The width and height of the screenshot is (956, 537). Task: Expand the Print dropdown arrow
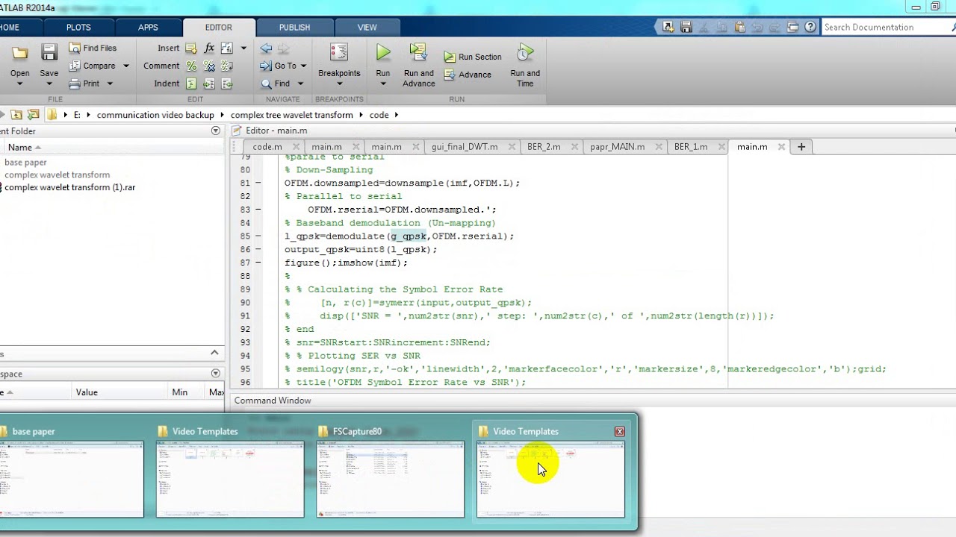110,84
